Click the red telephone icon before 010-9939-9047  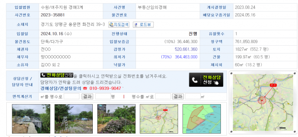click(x=85, y=88)
